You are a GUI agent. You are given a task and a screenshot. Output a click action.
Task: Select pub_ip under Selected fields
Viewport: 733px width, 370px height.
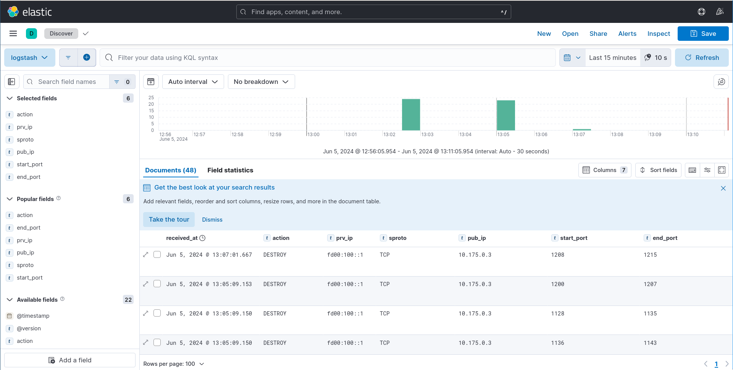pyautogui.click(x=26, y=152)
